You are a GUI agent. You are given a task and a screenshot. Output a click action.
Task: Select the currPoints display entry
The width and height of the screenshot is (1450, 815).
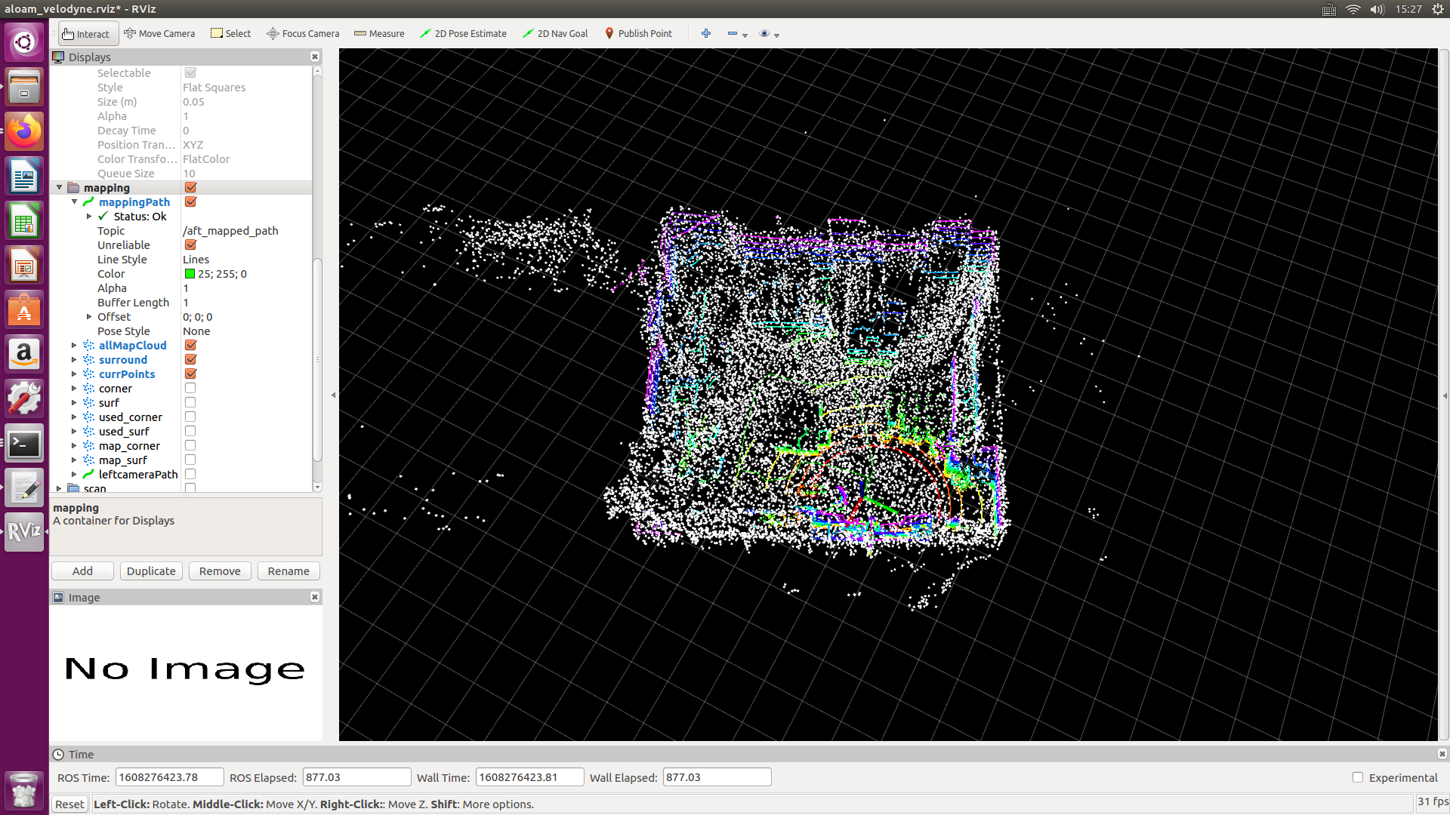pos(127,374)
